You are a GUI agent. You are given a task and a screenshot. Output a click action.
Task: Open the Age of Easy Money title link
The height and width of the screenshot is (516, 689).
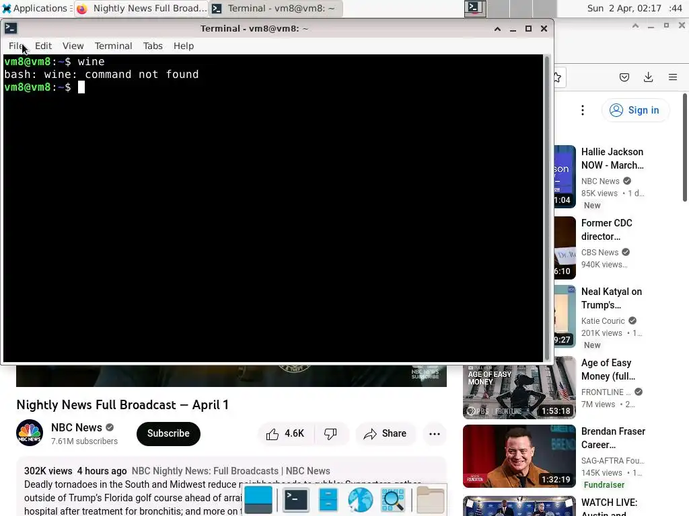coord(608,370)
